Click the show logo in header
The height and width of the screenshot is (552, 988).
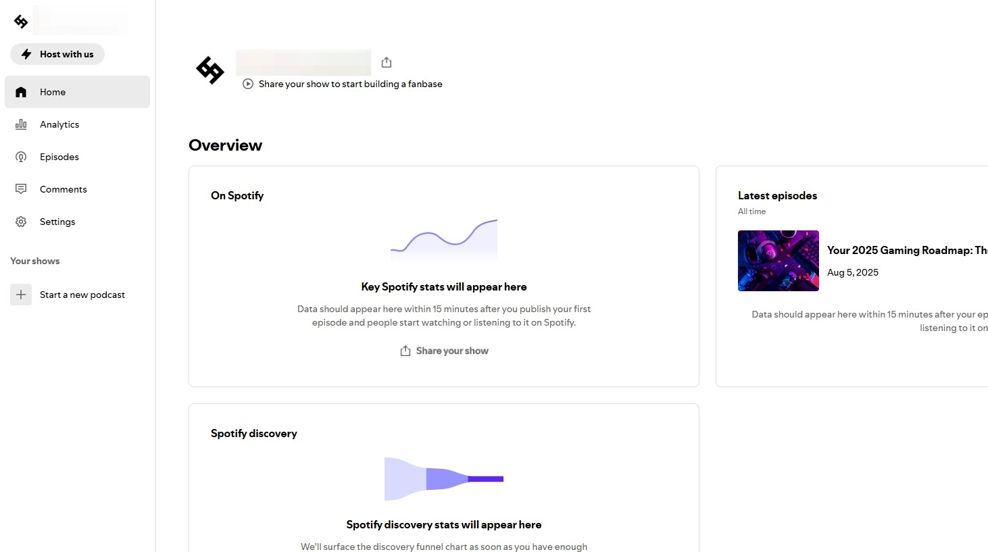210,70
